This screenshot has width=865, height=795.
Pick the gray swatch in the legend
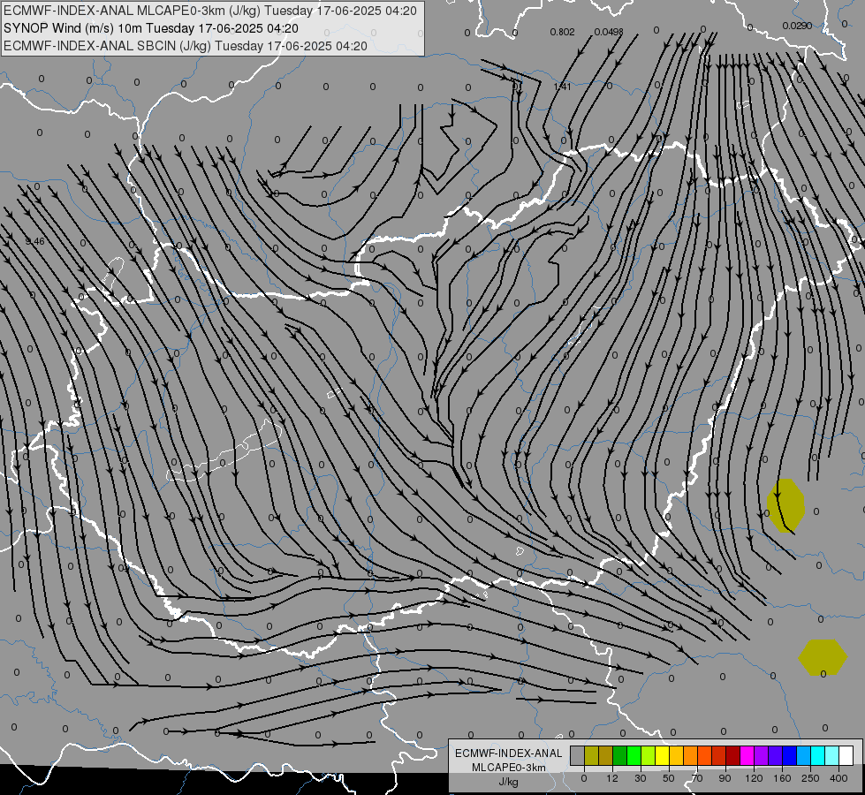pyautogui.click(x=577, y=755)
